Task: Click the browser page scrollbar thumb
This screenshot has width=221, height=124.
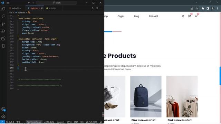Action: click(220, 76)
